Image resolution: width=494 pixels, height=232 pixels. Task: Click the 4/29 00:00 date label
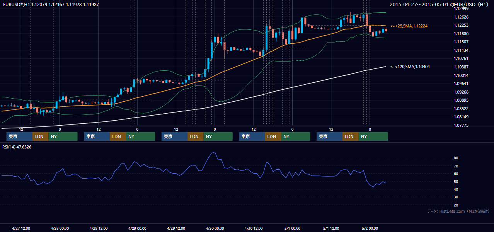click(x=137, y=228)
